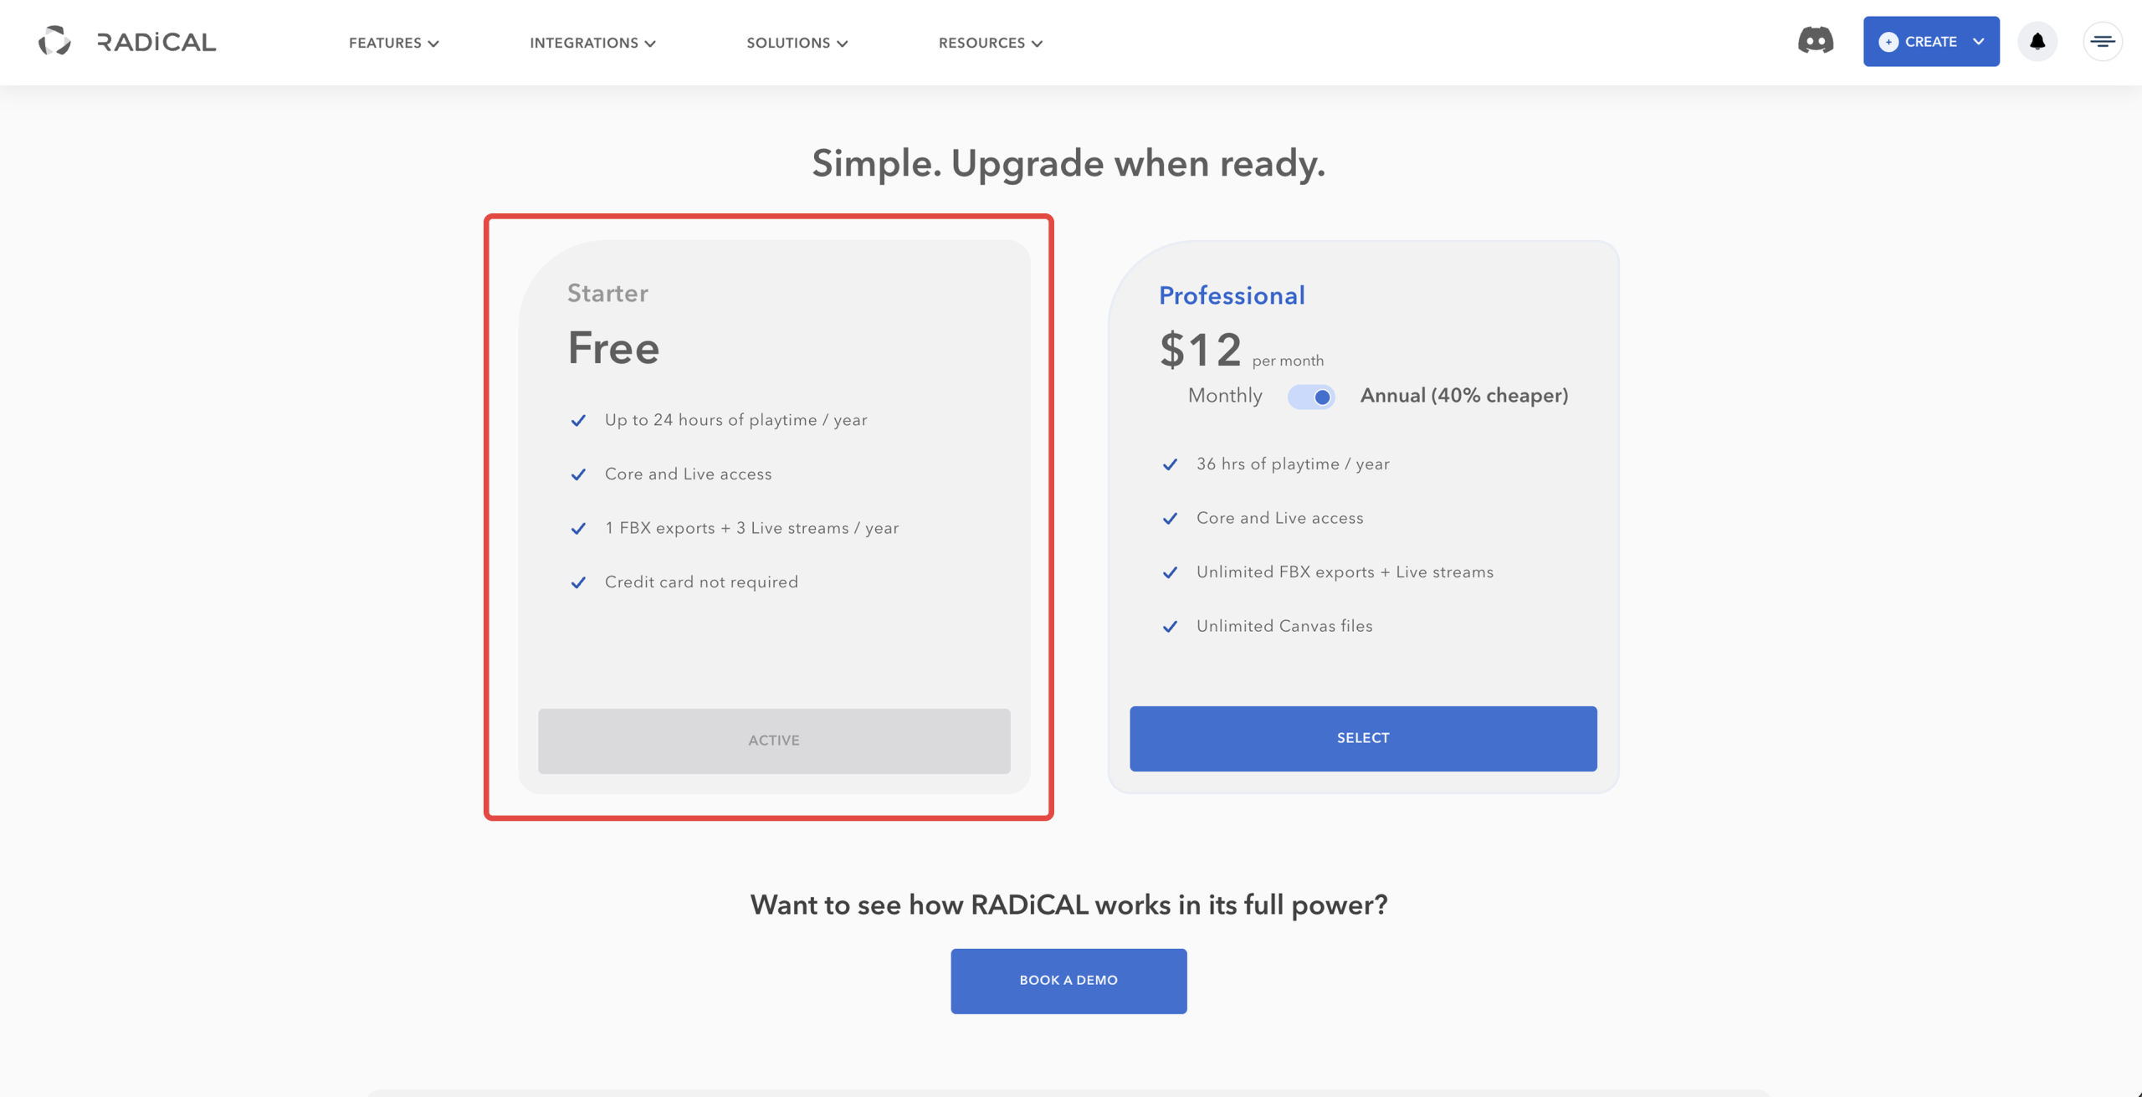Click the RADiCAL logo icon

coord(55,41)
